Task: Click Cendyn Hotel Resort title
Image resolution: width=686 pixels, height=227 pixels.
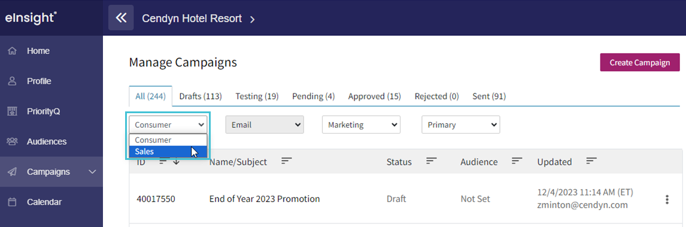Action: (192, 19)
